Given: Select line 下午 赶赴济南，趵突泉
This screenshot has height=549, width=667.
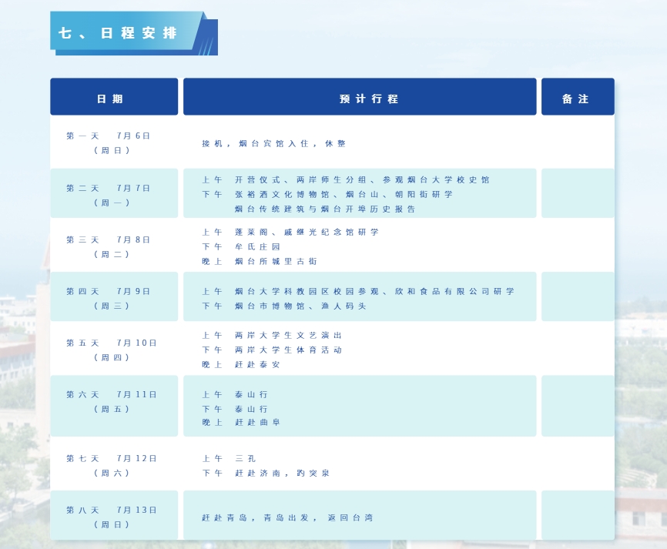Looking at the screenshot, I should click(266, 473).
